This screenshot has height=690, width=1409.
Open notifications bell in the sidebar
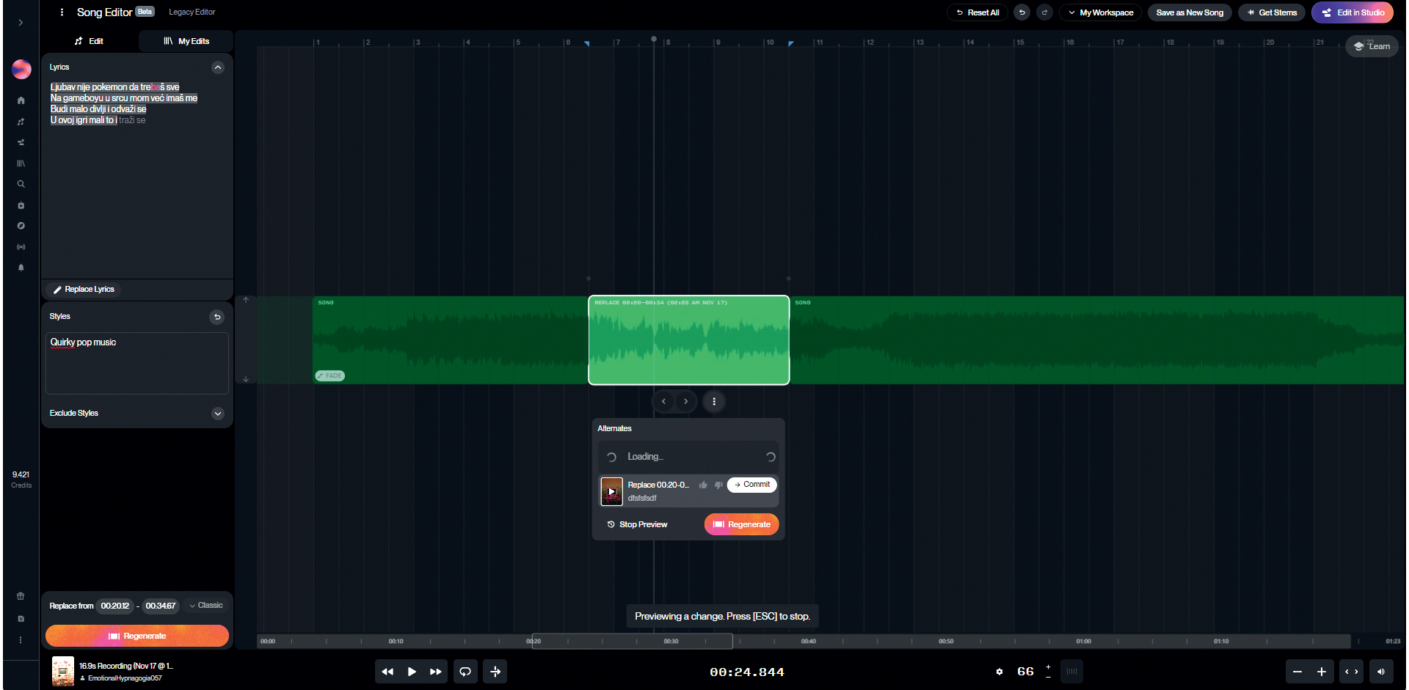coord(21,268)
